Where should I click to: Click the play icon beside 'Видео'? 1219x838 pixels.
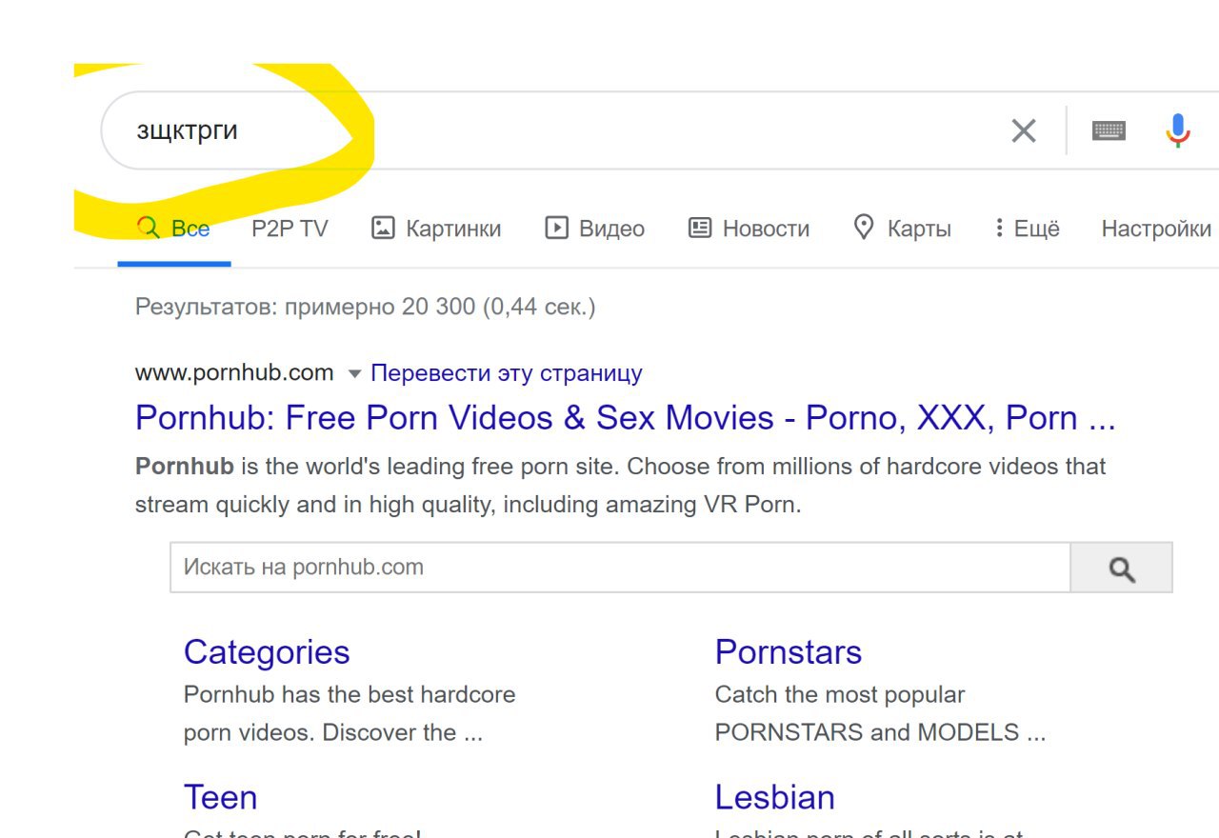(x=556, y=228)
